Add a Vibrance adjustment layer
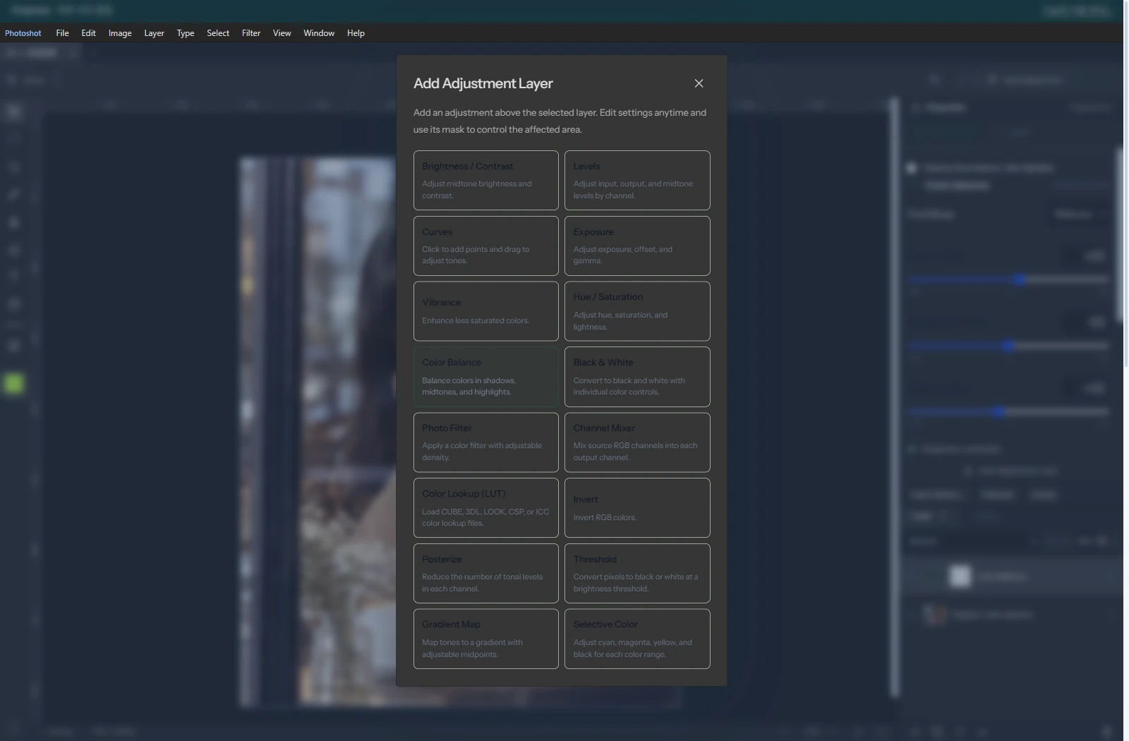The width and height of the screenshot is (1129, 741). 485,311
